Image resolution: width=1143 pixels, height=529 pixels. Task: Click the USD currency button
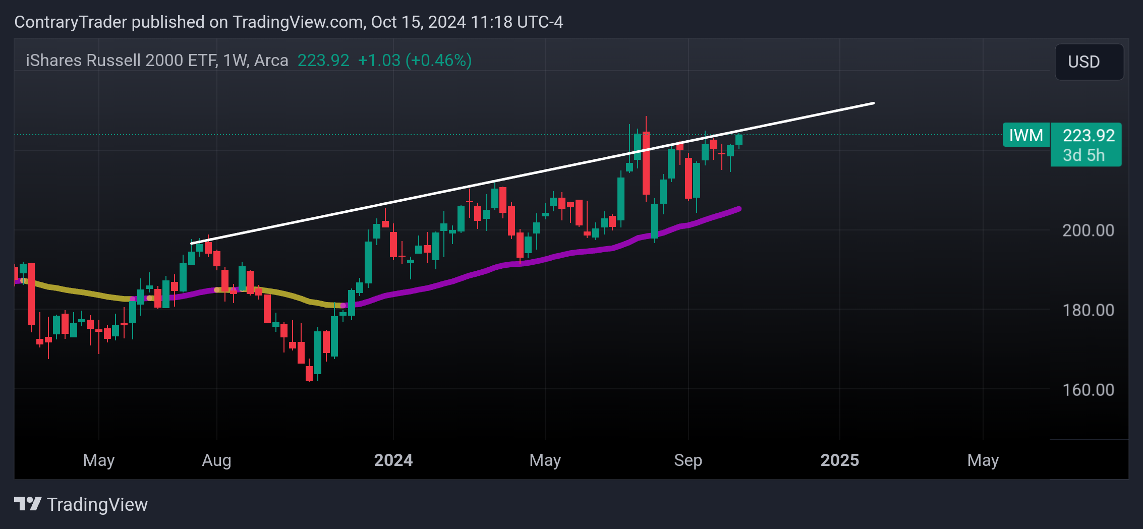pyautogui.click(x=1089, y=62)
